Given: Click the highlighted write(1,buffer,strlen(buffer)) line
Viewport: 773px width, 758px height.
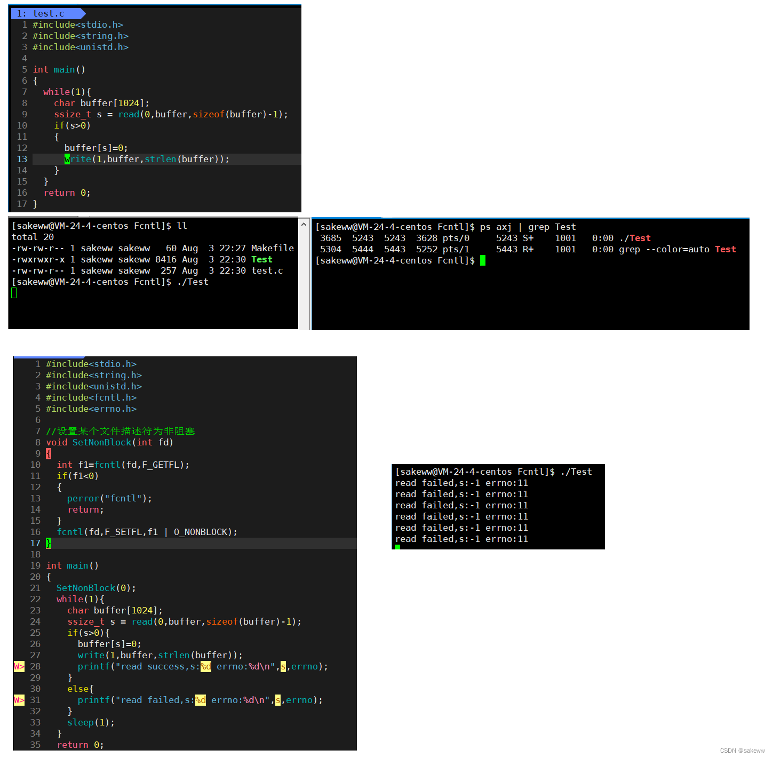Looking at the screenshot, I should [147, 159].
